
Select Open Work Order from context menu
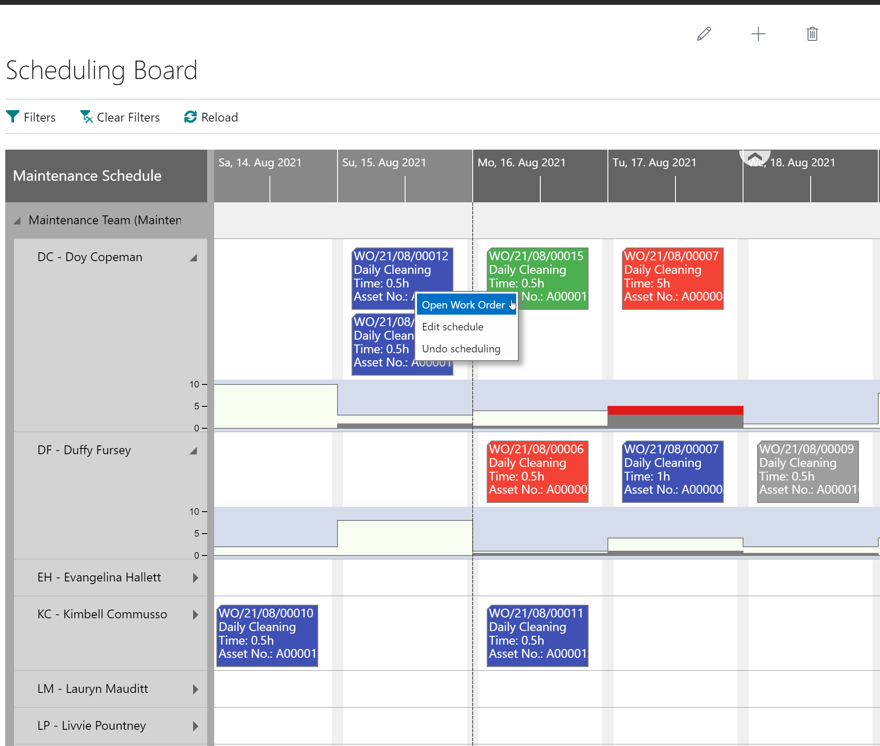point(463,304)
